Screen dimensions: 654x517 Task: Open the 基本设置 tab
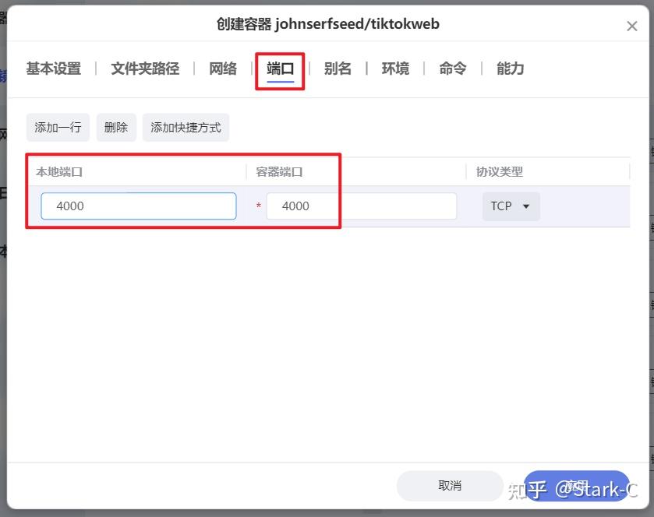pyautogui.click(x=54, y=69)
